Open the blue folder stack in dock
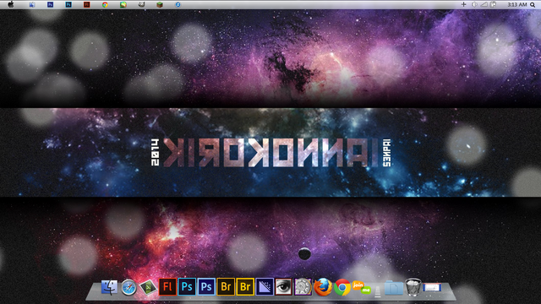Image resolution: width=541 pixels, height=304 pixels. click(x=394, y=287)
